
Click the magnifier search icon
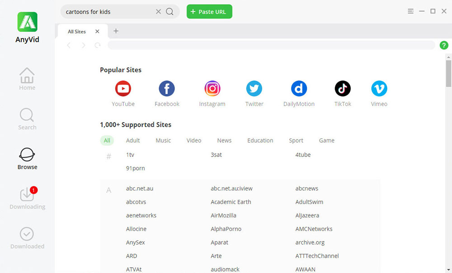tap(170, 12)
